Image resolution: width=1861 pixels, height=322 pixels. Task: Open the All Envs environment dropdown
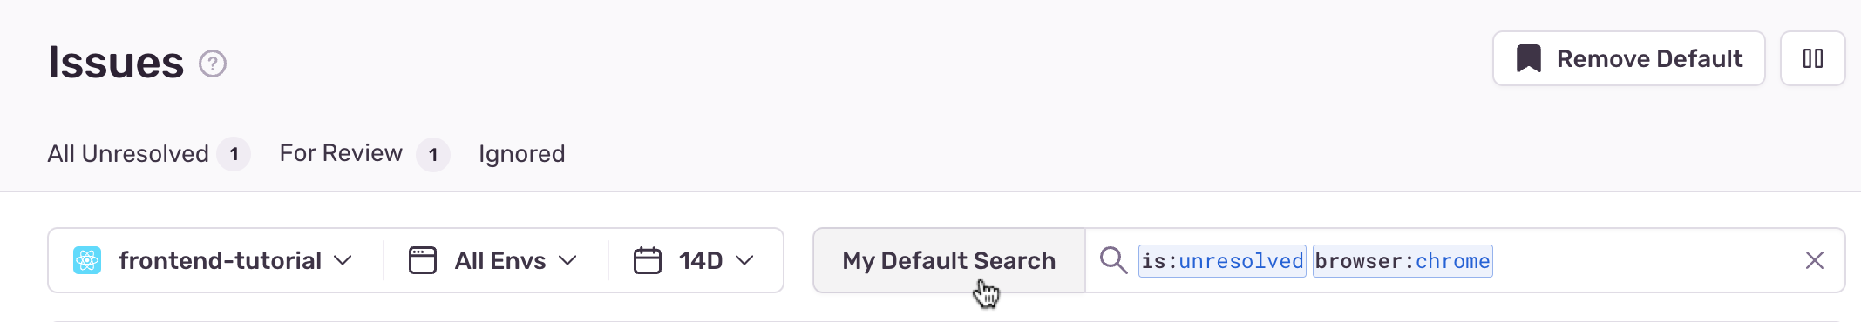[x=493, y=260]
